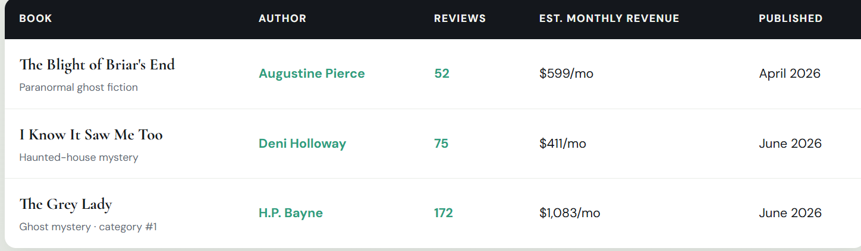Screen dimensions: 861x251
Task: Click the Paranormal ghost fiction subtitle
Action: (78, 87)
